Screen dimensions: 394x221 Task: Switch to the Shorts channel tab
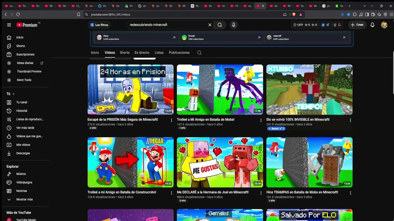[x=125, y=53]
